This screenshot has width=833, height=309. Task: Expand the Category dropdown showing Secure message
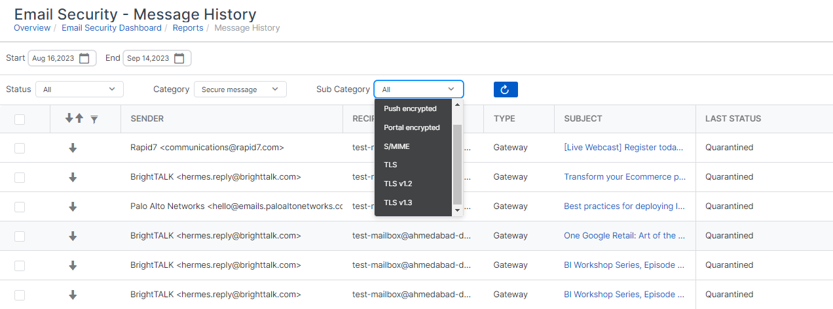[240, 89]
